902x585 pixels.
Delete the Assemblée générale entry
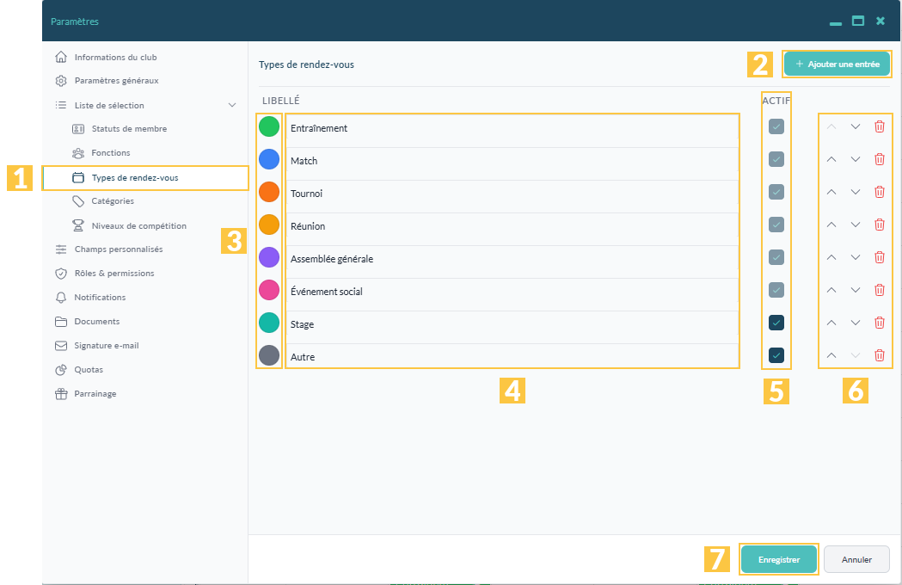(x=879, y=257)
